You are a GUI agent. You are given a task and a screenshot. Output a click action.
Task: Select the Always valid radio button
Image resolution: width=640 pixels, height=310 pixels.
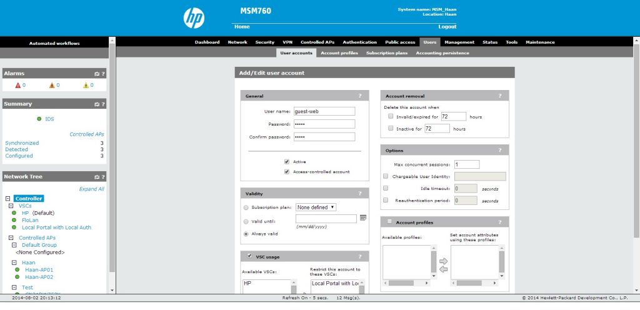pos(246,234)
